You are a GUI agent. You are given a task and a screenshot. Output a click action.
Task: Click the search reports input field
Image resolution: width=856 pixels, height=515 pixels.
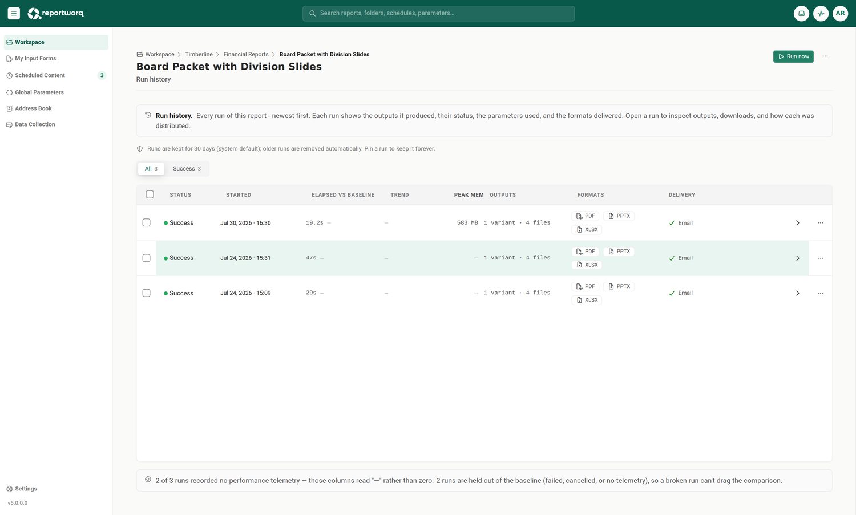coord(438,13)
